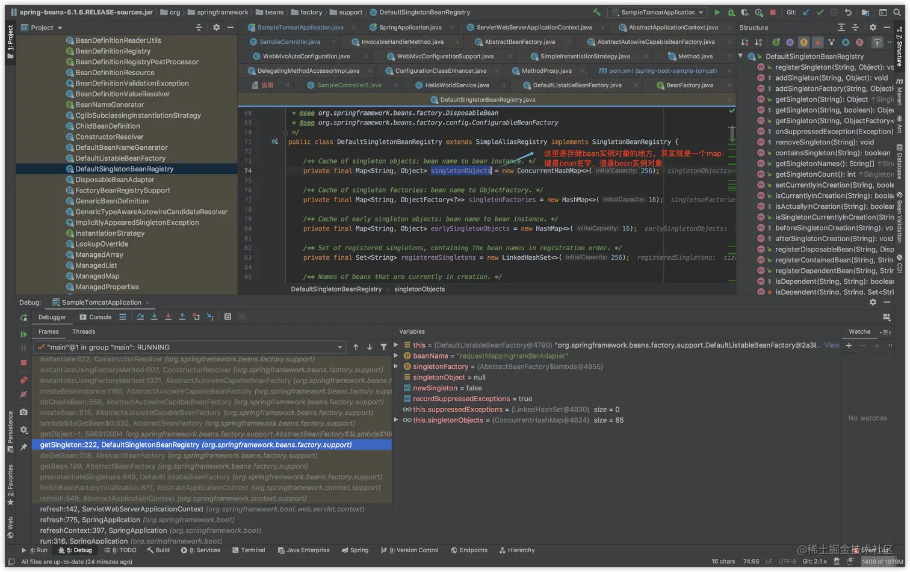Image resolution: width=910 pixels, height=572 pixels.
Task: Toggle Show Lambdas in Structure toolbar
Action: click(x=859, y=42)
